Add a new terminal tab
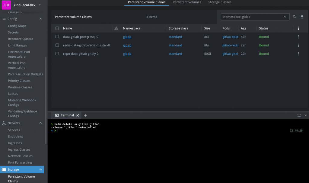Image resolution: width=309 pixels, height=183 pixels. (85, 115)
